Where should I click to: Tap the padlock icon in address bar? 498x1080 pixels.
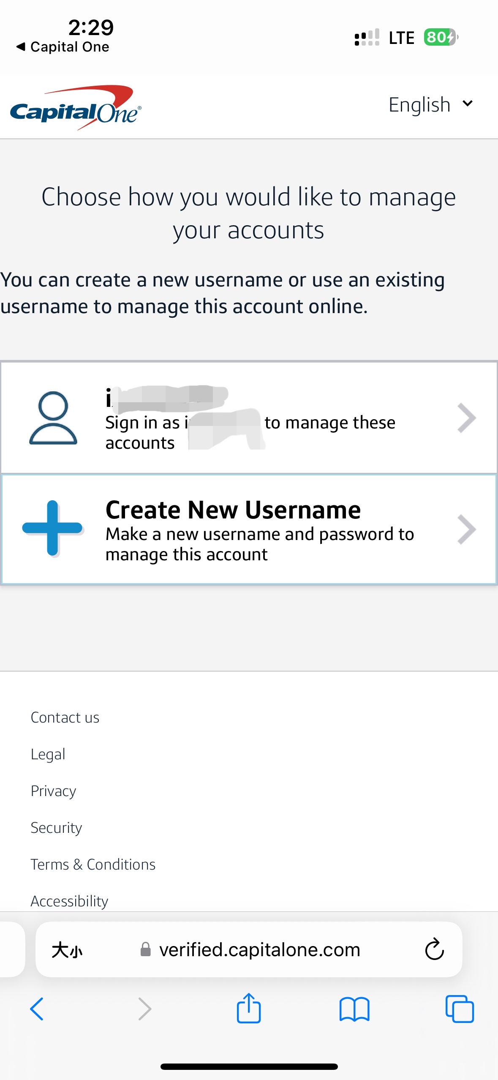(x=145, y=949)
